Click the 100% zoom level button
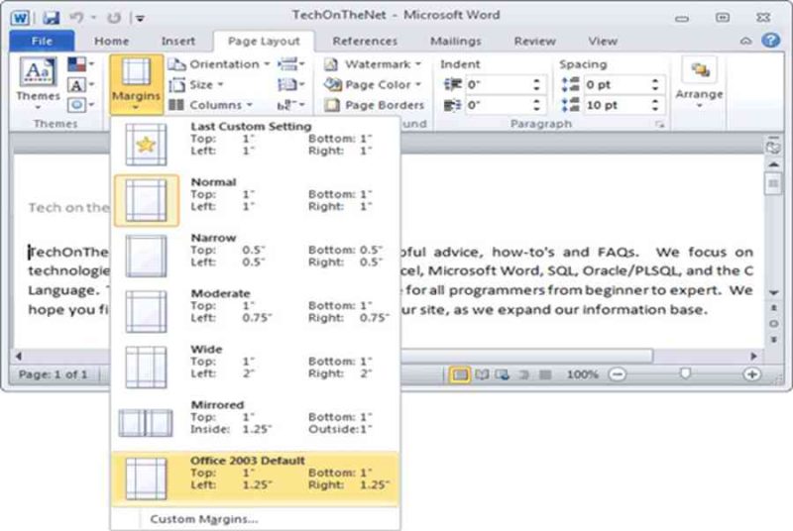The height and width of the screenshot is (531, 793). click(582, 374)
